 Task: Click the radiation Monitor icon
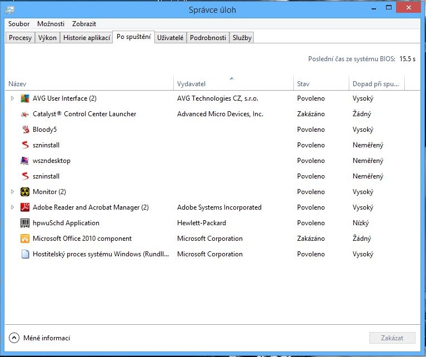tap(25, 192)
